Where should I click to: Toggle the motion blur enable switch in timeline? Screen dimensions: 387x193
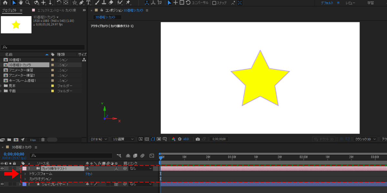click(142, 155)
